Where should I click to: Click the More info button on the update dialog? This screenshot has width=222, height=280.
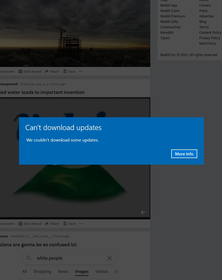coord(184,154)
